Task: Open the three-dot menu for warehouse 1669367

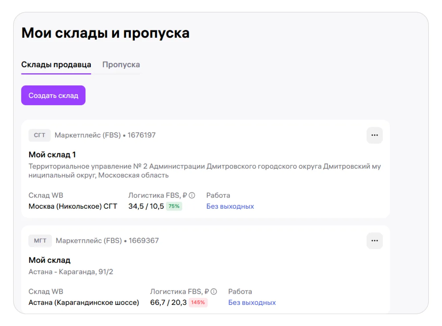Action: click(x=374, y=241)
